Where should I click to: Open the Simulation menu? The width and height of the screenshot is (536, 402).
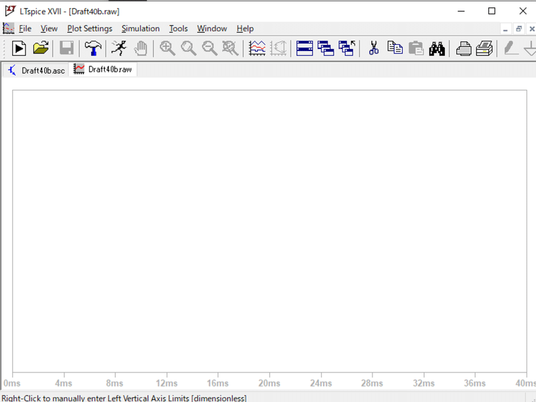coord(141,29)
